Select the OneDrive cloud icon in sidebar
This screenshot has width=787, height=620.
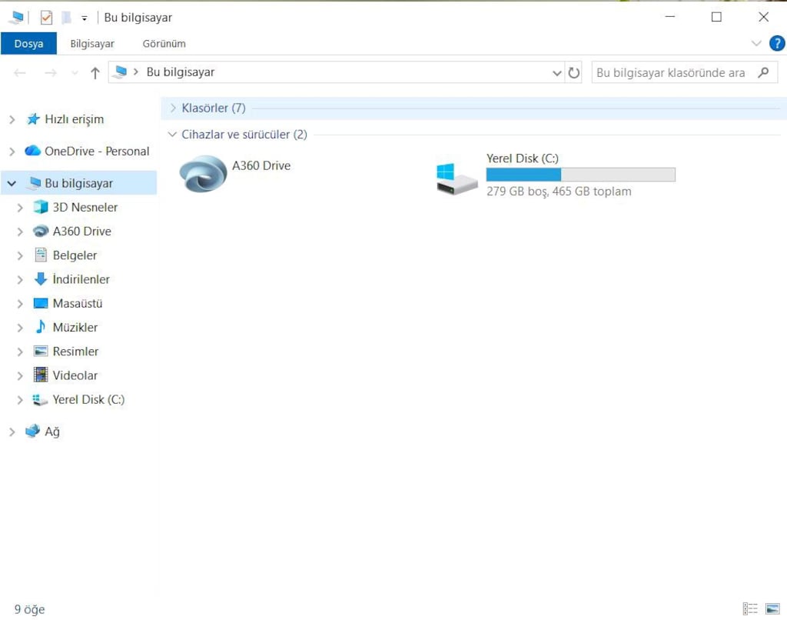(32, 151)
